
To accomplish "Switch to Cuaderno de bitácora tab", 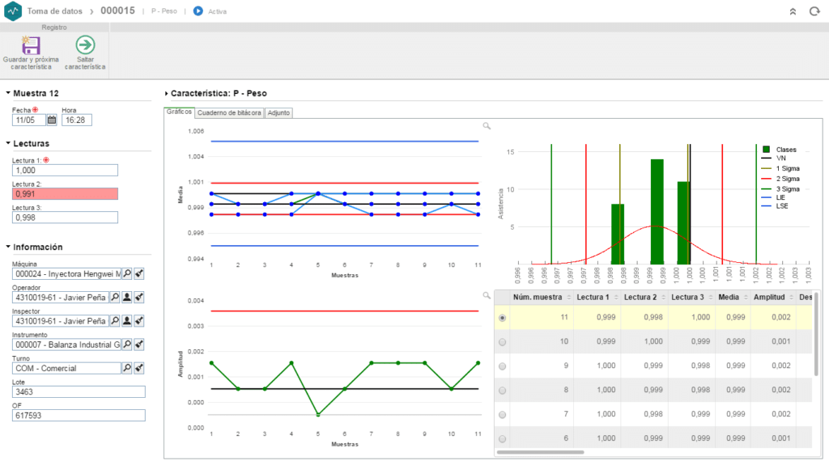I will 229,112.
